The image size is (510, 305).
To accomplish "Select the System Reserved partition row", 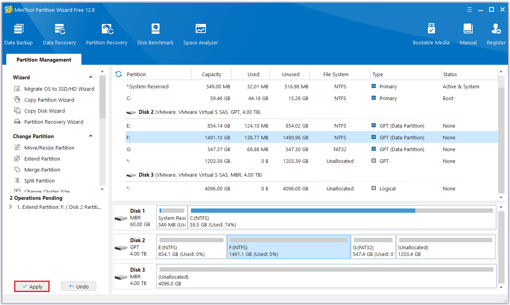I will tap(311, 86).
